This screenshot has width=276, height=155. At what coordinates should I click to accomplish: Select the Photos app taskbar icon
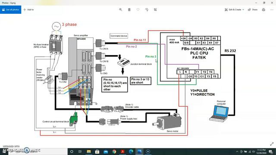(139, 152)
